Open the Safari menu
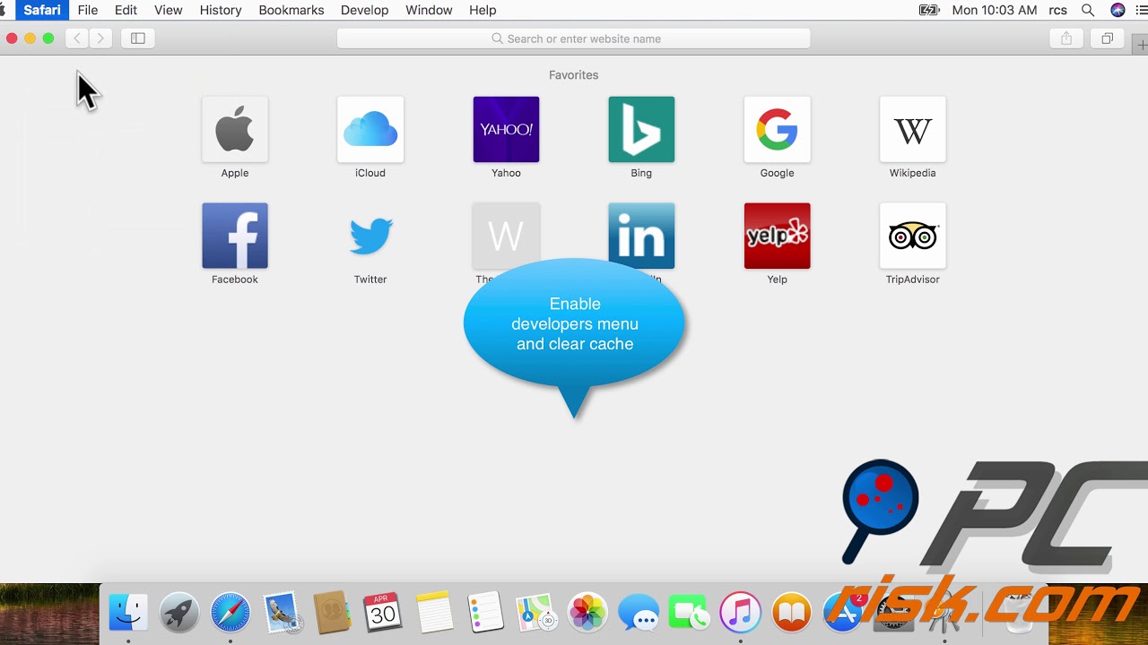Image resolution: width=1148 pixels, height=645 pixels. 42,10
